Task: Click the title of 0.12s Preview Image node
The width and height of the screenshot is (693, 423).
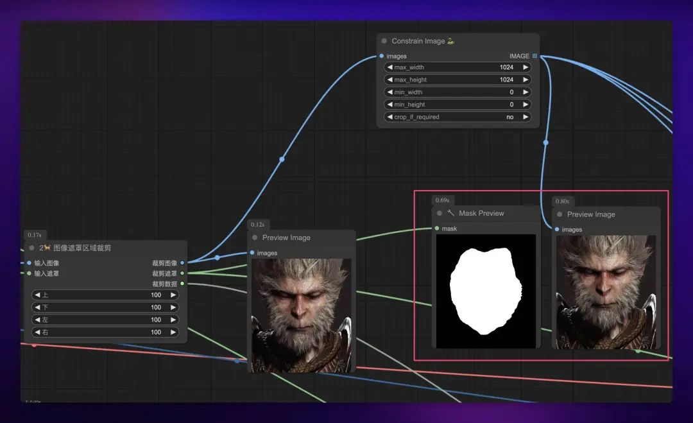Action: pyautogui.click(x=286, y=237)
